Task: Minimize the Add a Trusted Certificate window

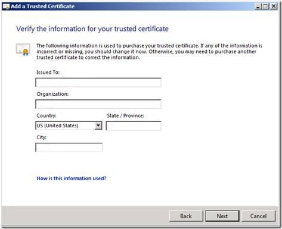Action: pyautogui.click(x=258, y=7)
